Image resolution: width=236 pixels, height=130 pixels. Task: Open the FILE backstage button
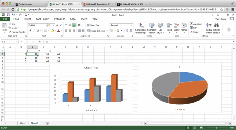click(5, 19)
